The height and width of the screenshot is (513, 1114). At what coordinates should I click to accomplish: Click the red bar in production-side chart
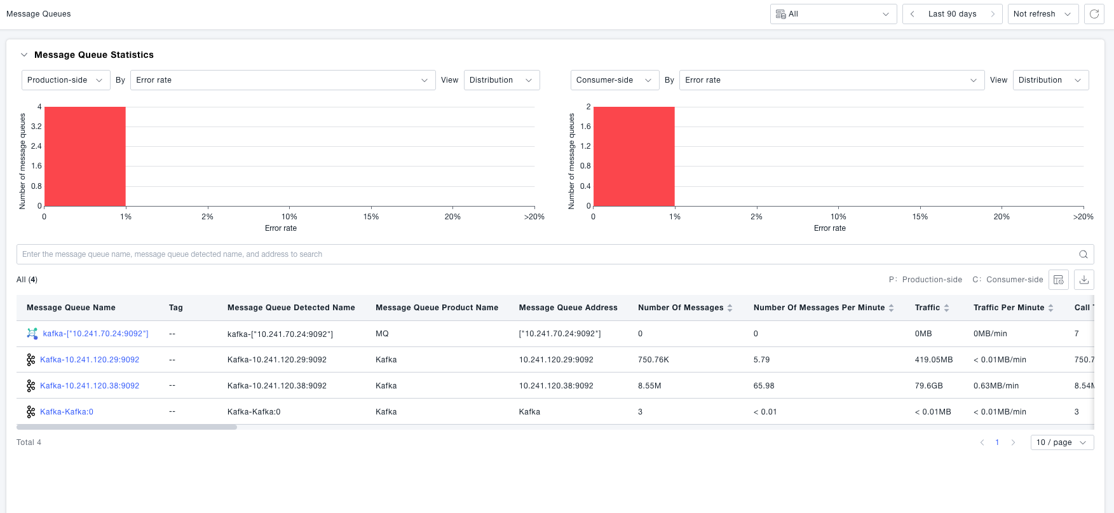85,156
